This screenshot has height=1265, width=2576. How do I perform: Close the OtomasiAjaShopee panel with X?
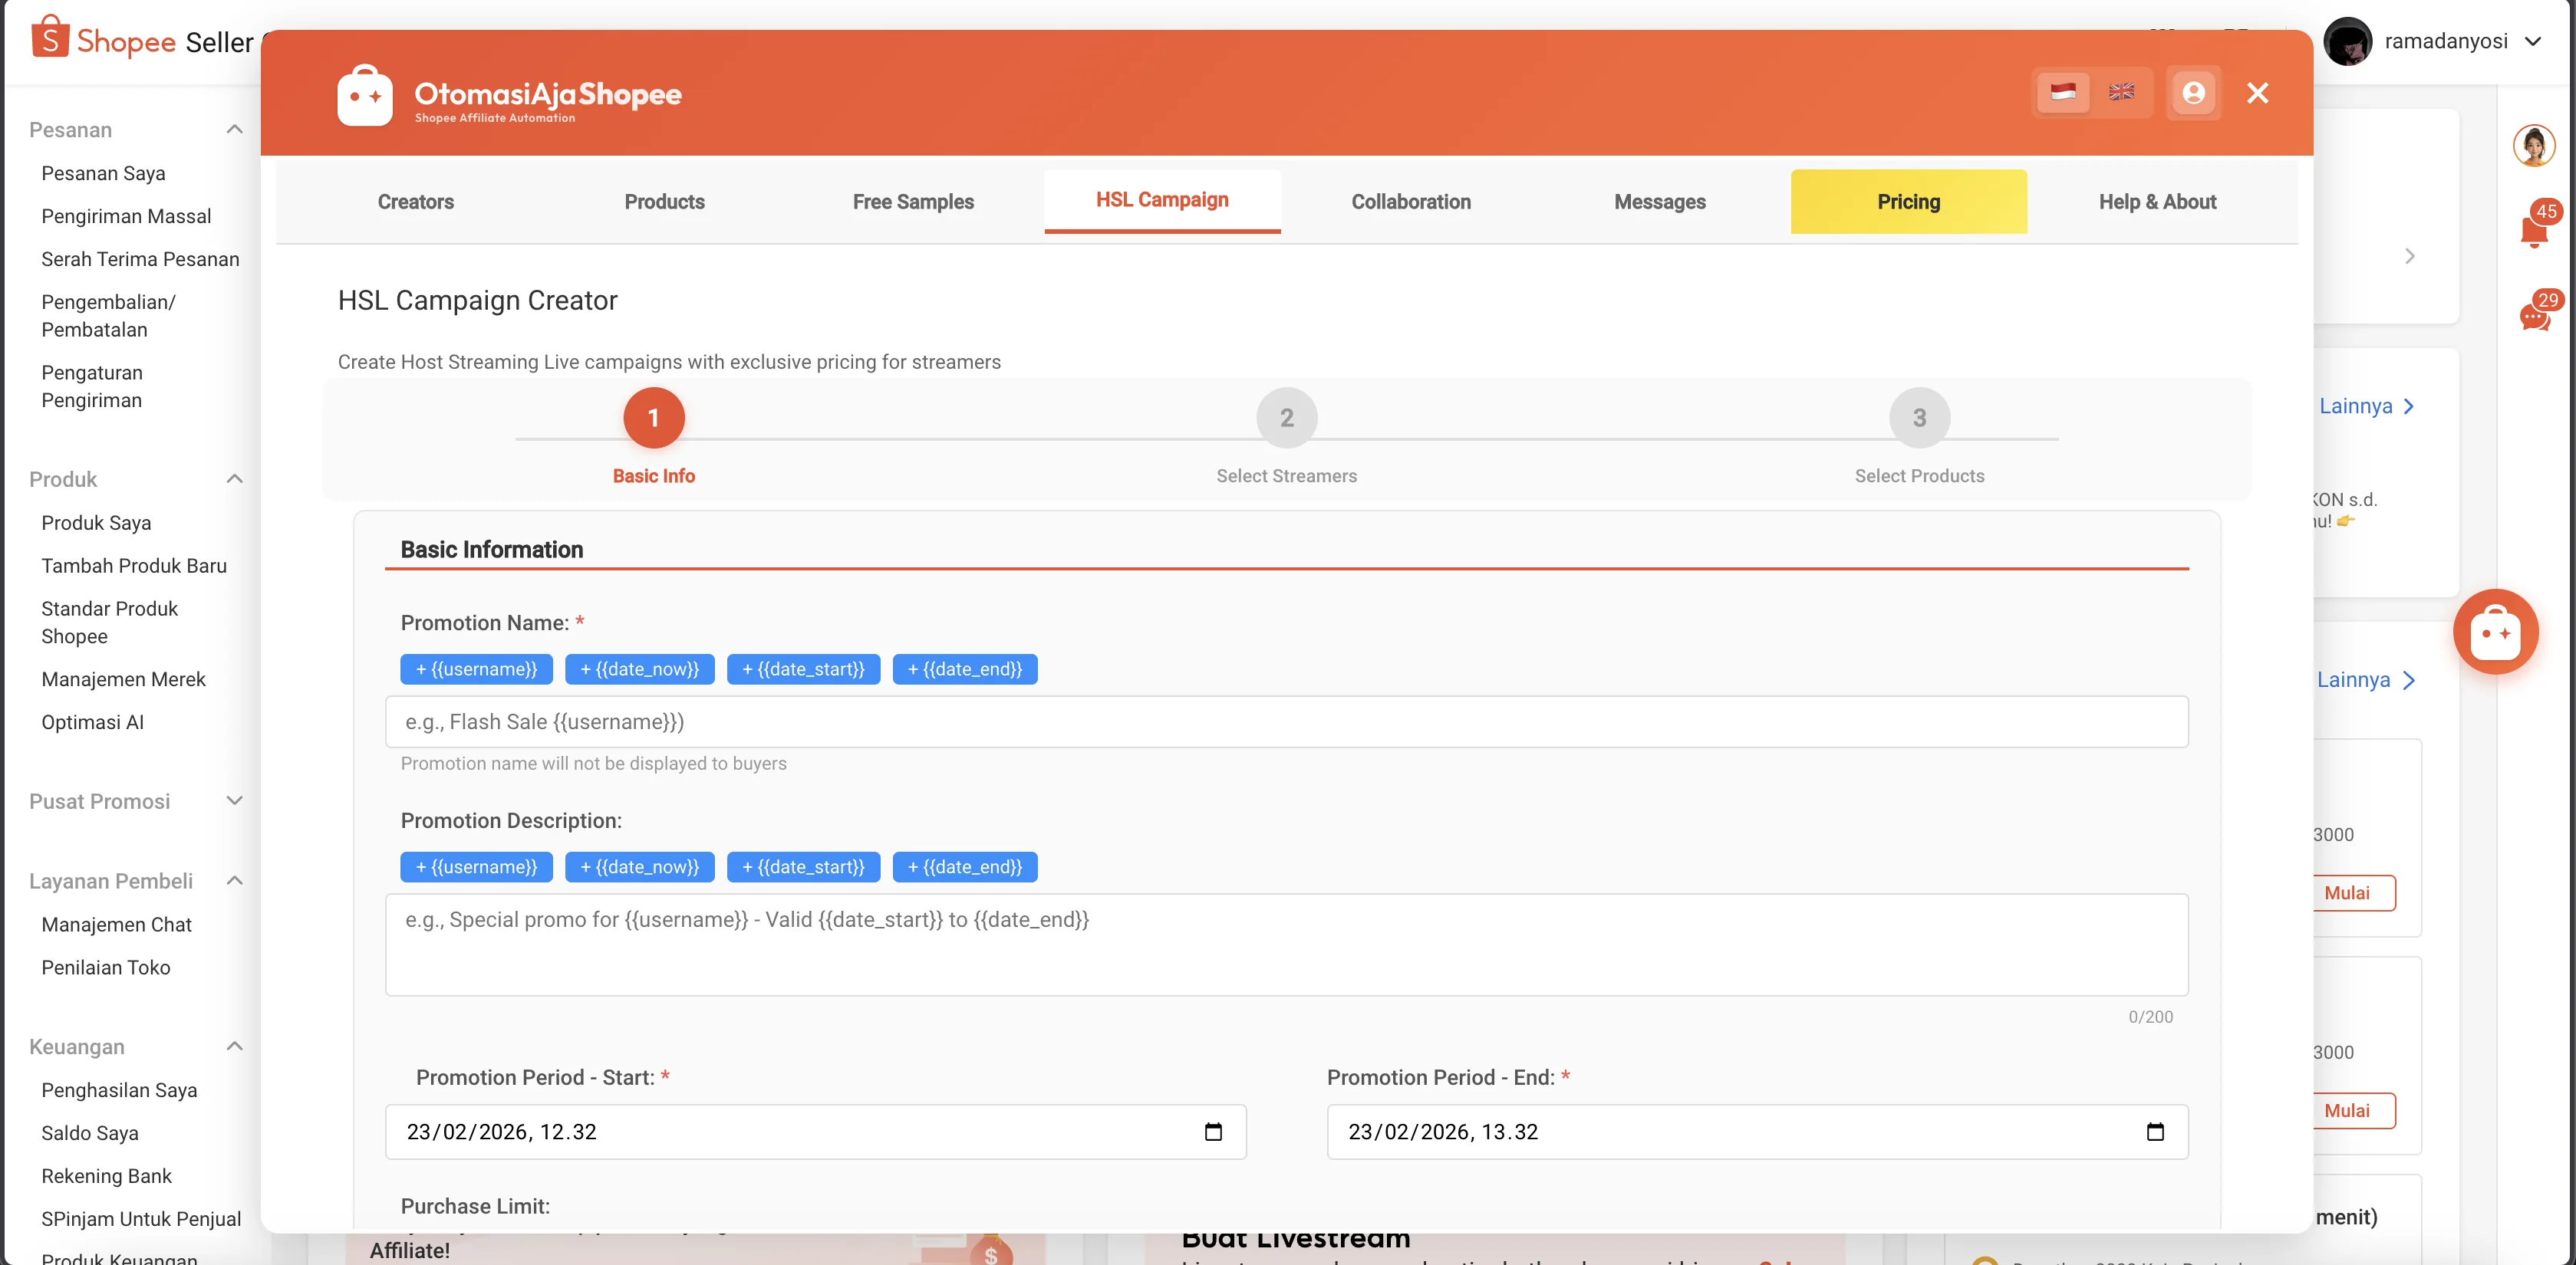2257,93
